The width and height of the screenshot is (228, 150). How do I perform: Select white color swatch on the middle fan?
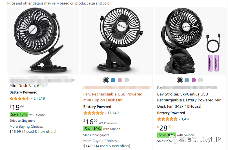pos(127,80)
